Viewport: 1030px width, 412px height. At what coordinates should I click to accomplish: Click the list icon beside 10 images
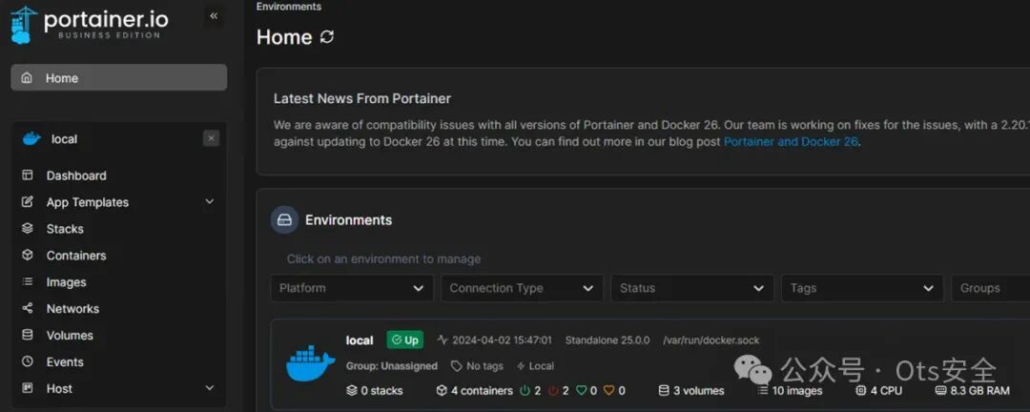[x=762, y=390]
